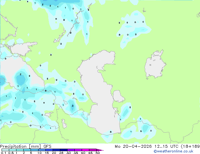The image size is (200, 154).
Task: Select the 20–25 mm legend swatch
Action: 56,150
